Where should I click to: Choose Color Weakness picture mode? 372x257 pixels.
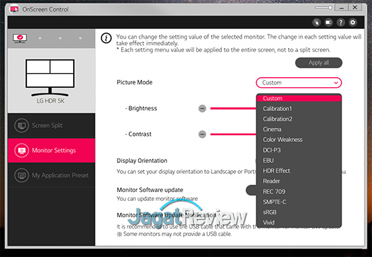coord(299,140)
